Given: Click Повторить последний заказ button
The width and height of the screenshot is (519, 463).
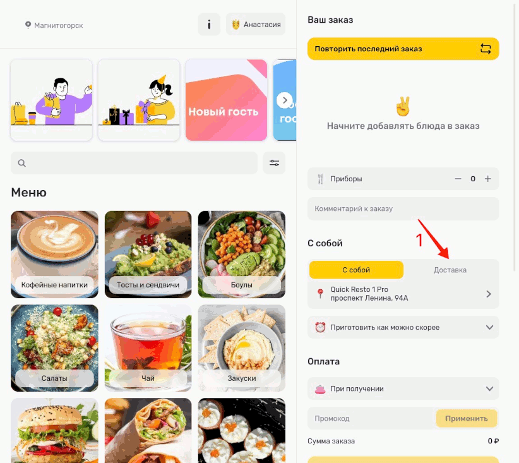Looking at the screenshot, I should tap(403, 49).
